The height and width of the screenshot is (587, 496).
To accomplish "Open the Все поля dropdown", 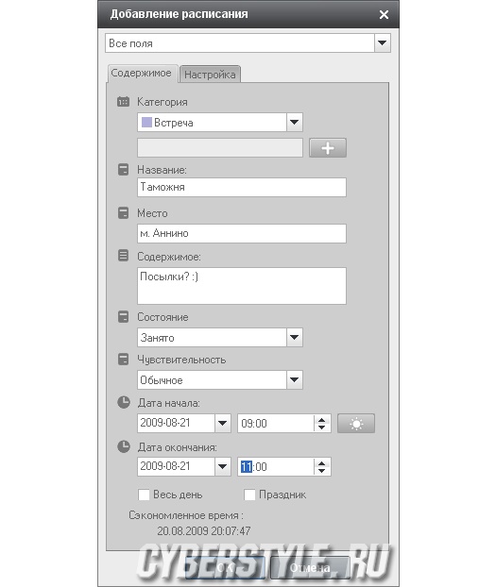I will [x=382, y=43].
